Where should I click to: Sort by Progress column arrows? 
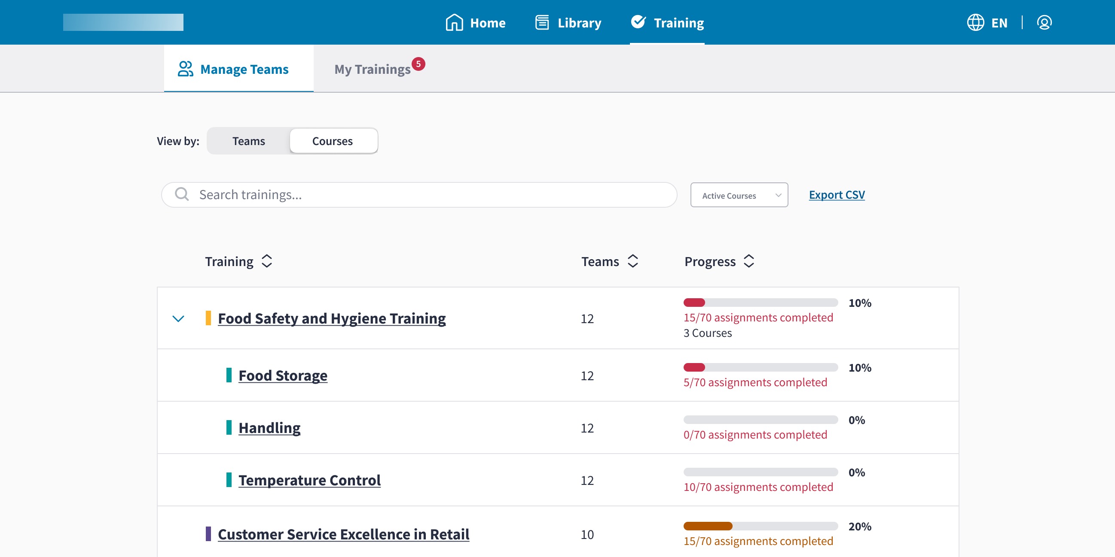click(749, 261)
